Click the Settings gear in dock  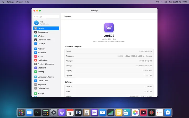pyautogui.click(x=54, y=112)
